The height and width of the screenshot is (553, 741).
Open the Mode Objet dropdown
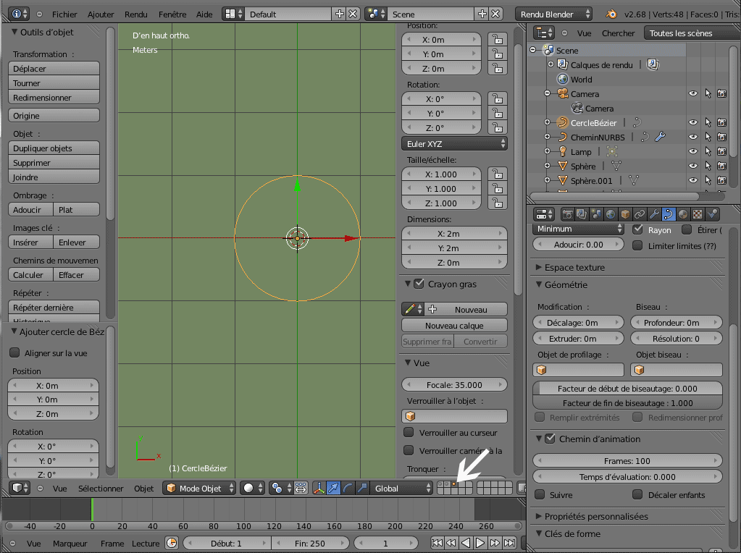point(199,489)
